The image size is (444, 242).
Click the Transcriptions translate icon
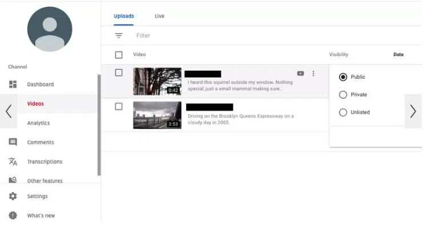(x=13, y=162)
